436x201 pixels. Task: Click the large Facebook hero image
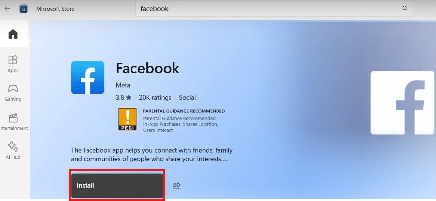tap(403, 103)
